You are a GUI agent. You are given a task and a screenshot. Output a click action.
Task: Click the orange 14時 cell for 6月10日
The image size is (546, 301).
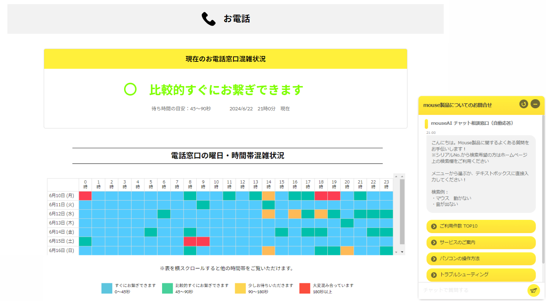coord(268,196)
